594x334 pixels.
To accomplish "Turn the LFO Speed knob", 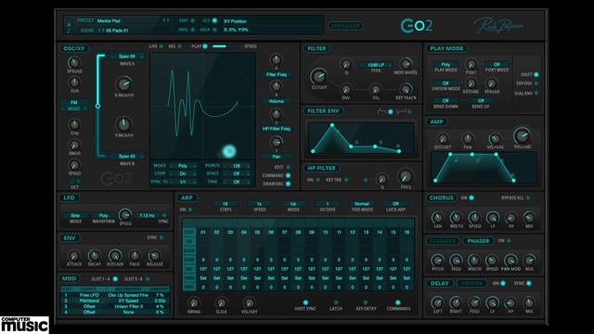I will (125, 214).
